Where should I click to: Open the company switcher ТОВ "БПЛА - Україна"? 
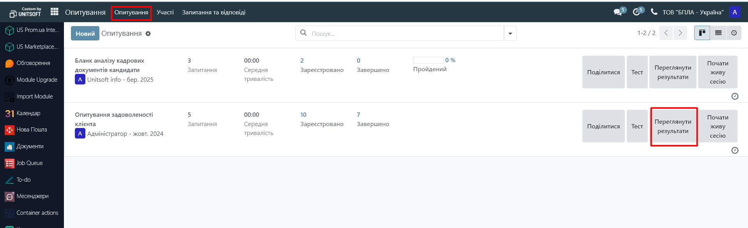(x=693, y=12)
